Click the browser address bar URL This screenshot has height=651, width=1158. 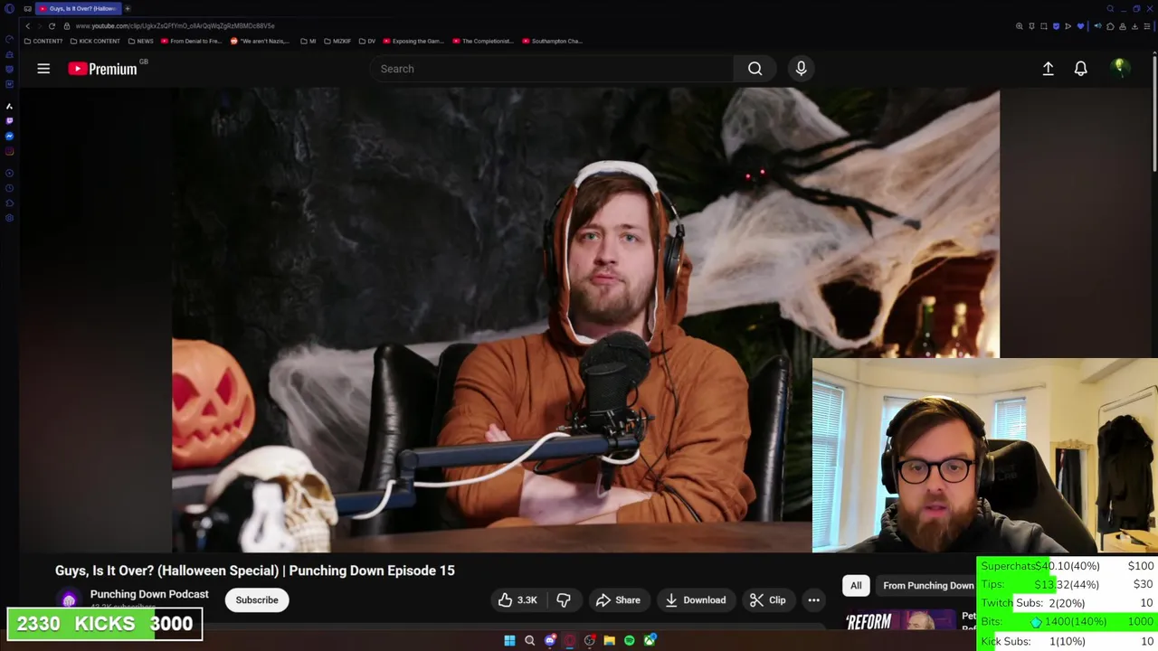175,26
